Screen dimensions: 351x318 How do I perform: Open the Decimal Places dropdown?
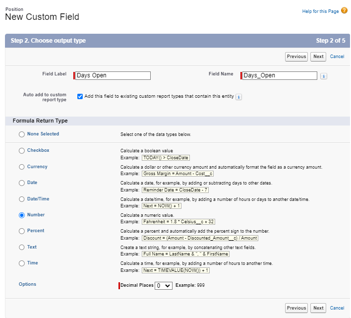coord(163,286)
